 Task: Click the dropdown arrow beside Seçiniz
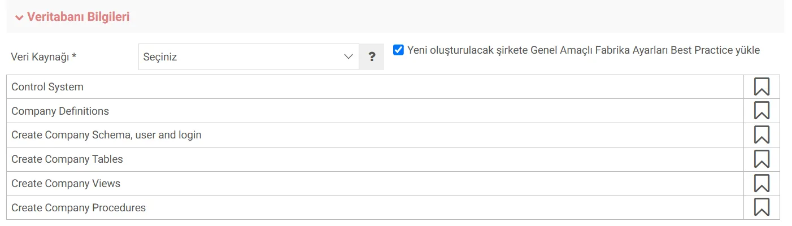(x=348, y=56)
